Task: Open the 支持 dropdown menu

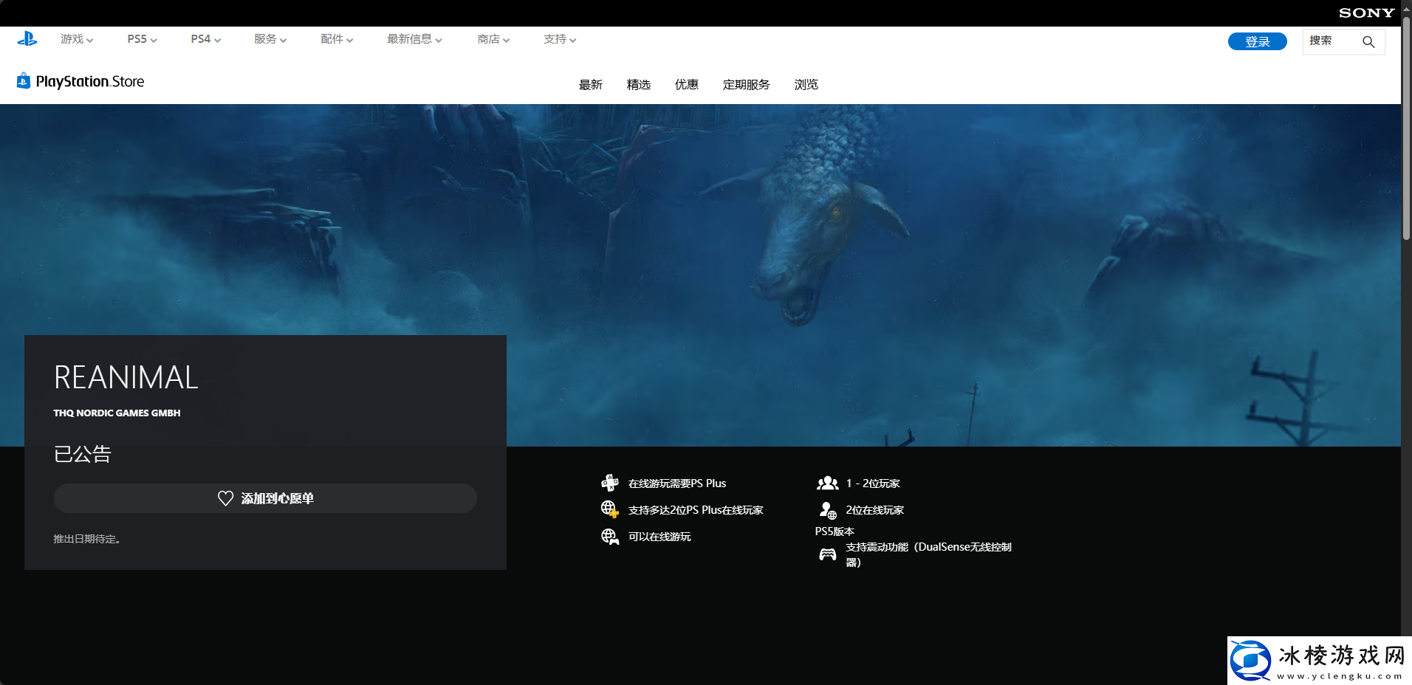Action: [x=560, y=39]
